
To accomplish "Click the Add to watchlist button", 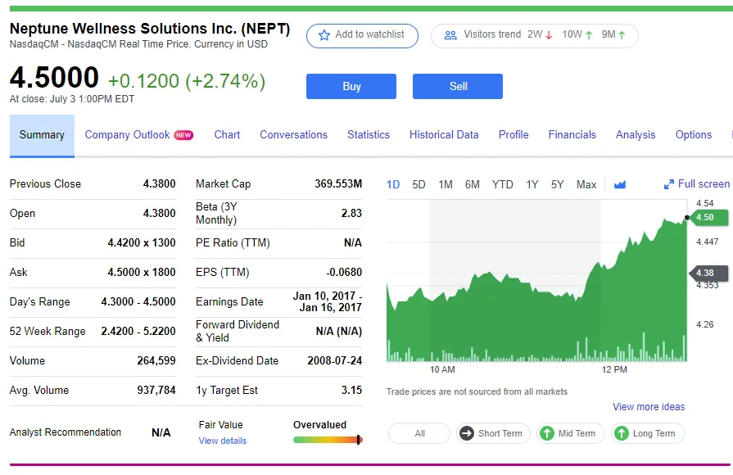I will pos(362,35).
